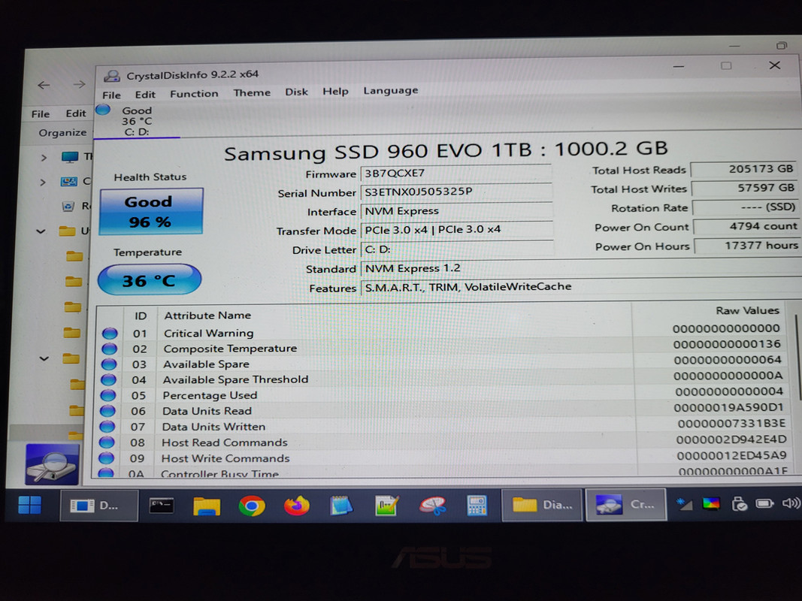The height and width of the screenshot is (601, 802).
Task: Click the Power On Count value 4794 count
Action: point(746,226)
